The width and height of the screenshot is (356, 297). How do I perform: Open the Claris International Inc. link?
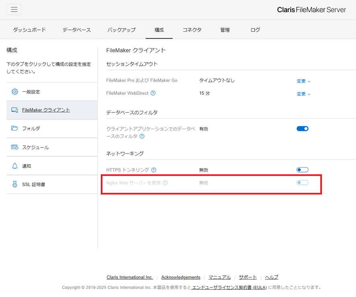(130, 277)
